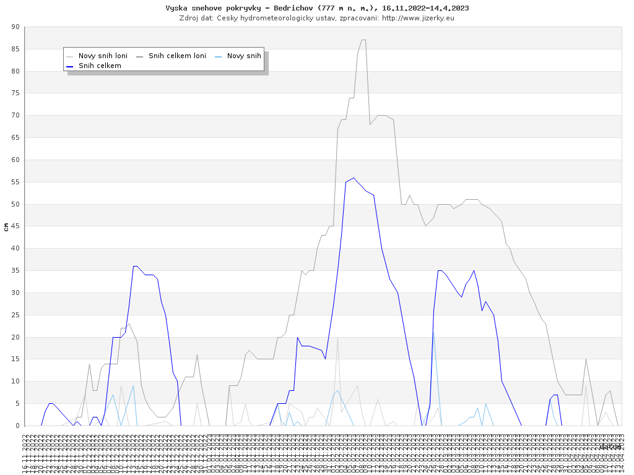The width and height of the screenshot is (634, 475).
Task: Click the 'Snih celkem' dark blue legend marker
Action: point(70,66)
